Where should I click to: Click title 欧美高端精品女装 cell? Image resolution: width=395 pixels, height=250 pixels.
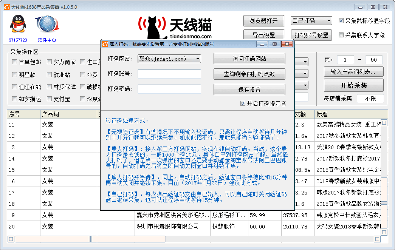click(x=348, y=125)
